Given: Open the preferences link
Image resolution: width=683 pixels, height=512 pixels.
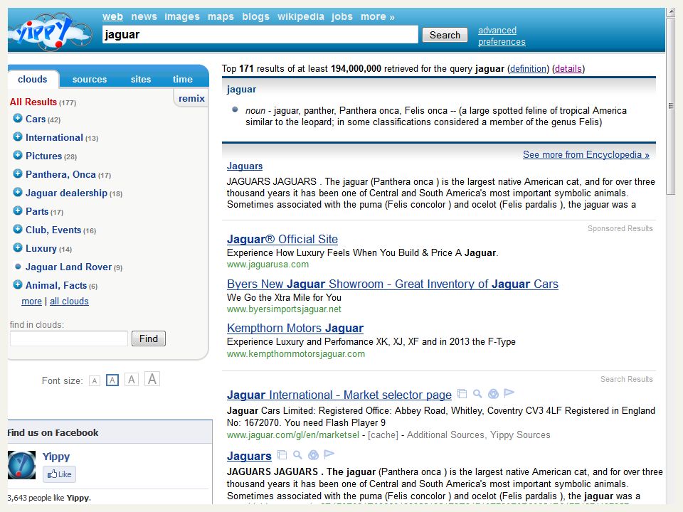Looking at the screenshot, I should [x=502, y=42].
